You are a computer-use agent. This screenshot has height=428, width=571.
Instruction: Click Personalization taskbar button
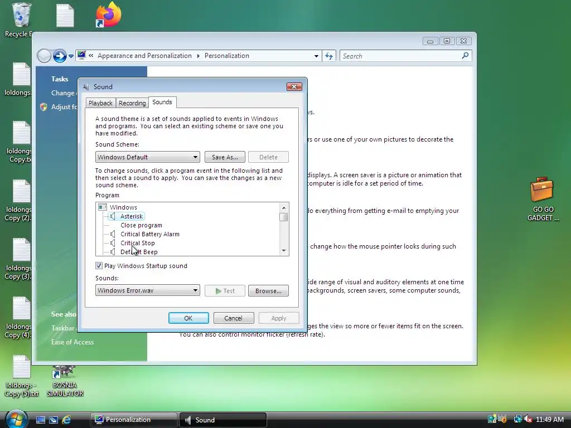point(133,420)
